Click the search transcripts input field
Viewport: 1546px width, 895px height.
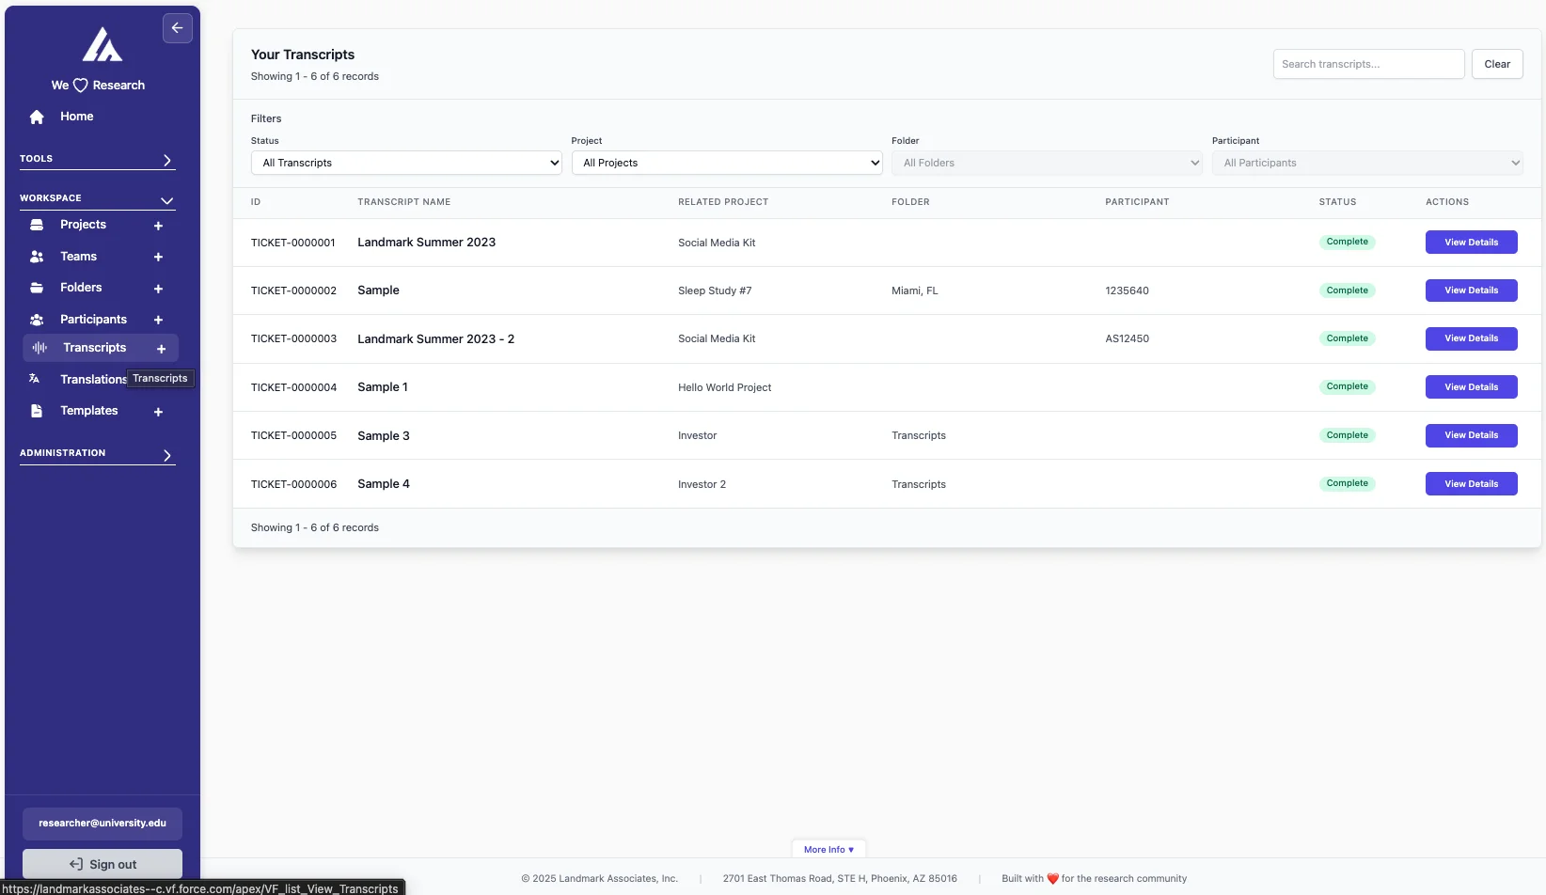click(x=1368, y=64)
